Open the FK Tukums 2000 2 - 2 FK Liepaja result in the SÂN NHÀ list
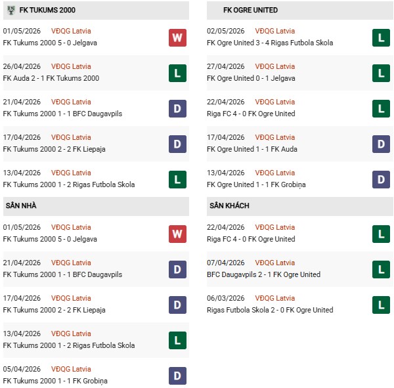 click(54, 310)
